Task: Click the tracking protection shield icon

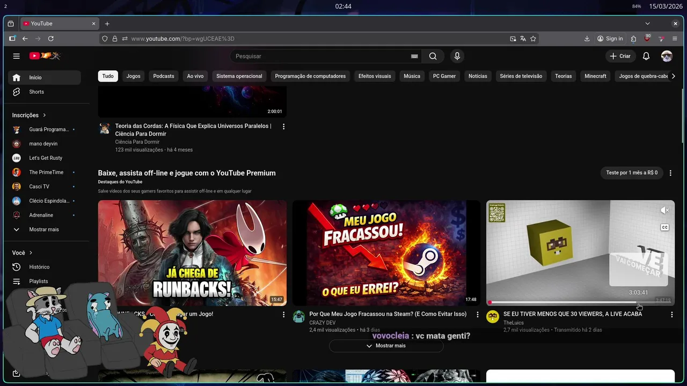Action: [105, 39]
